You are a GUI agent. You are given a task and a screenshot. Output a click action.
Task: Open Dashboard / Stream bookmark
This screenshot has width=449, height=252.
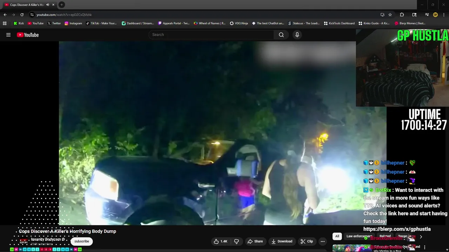point(138,23)
